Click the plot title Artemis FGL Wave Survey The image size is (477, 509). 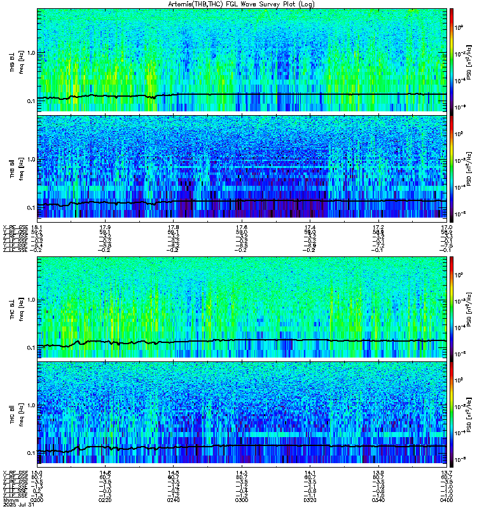click(x=241, y=4)
